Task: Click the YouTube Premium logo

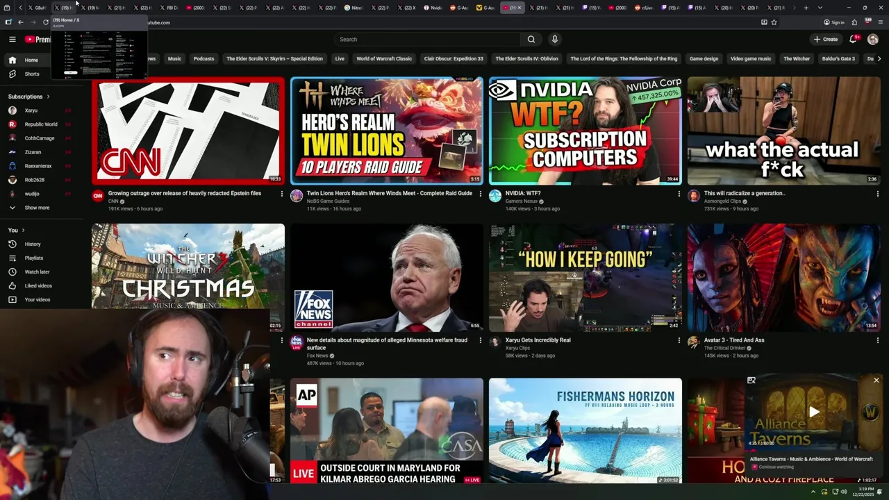Action: pyautogui.click(x=38, y=40)
